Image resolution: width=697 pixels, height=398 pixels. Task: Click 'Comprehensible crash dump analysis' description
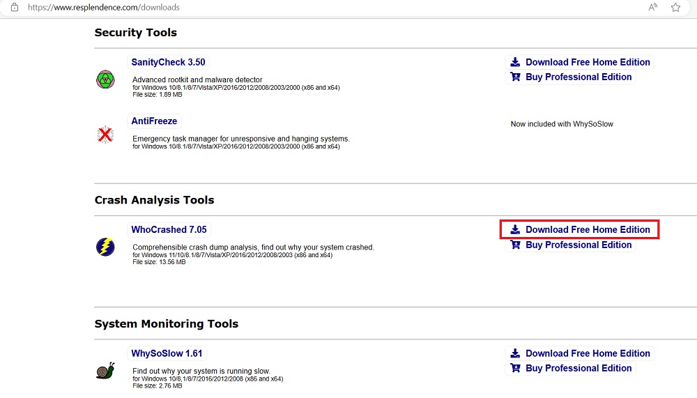click(254, 247)
